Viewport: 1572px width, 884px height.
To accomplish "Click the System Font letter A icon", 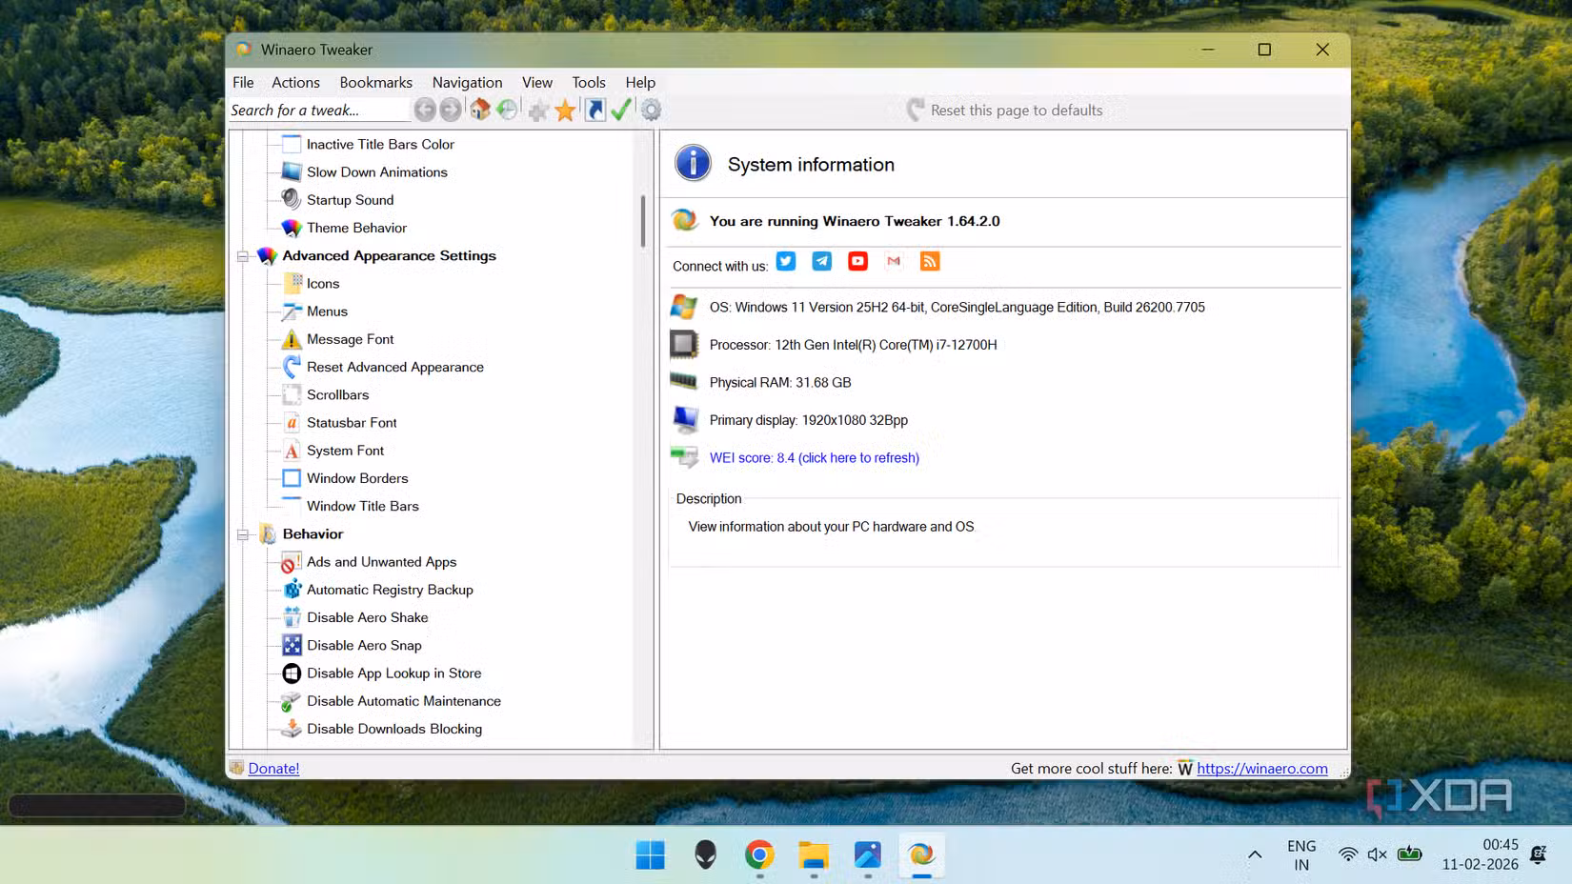I will coord(292,451).
